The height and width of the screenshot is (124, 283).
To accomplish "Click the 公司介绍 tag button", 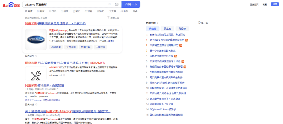I will (71, 47).
